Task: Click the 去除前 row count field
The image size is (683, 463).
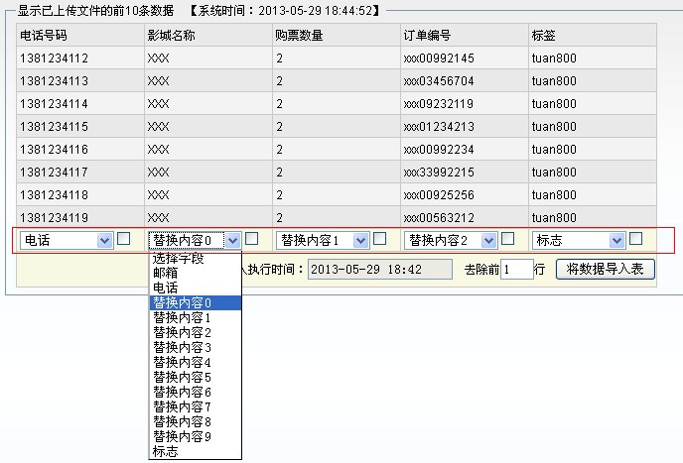Action: tap(517, 269)
